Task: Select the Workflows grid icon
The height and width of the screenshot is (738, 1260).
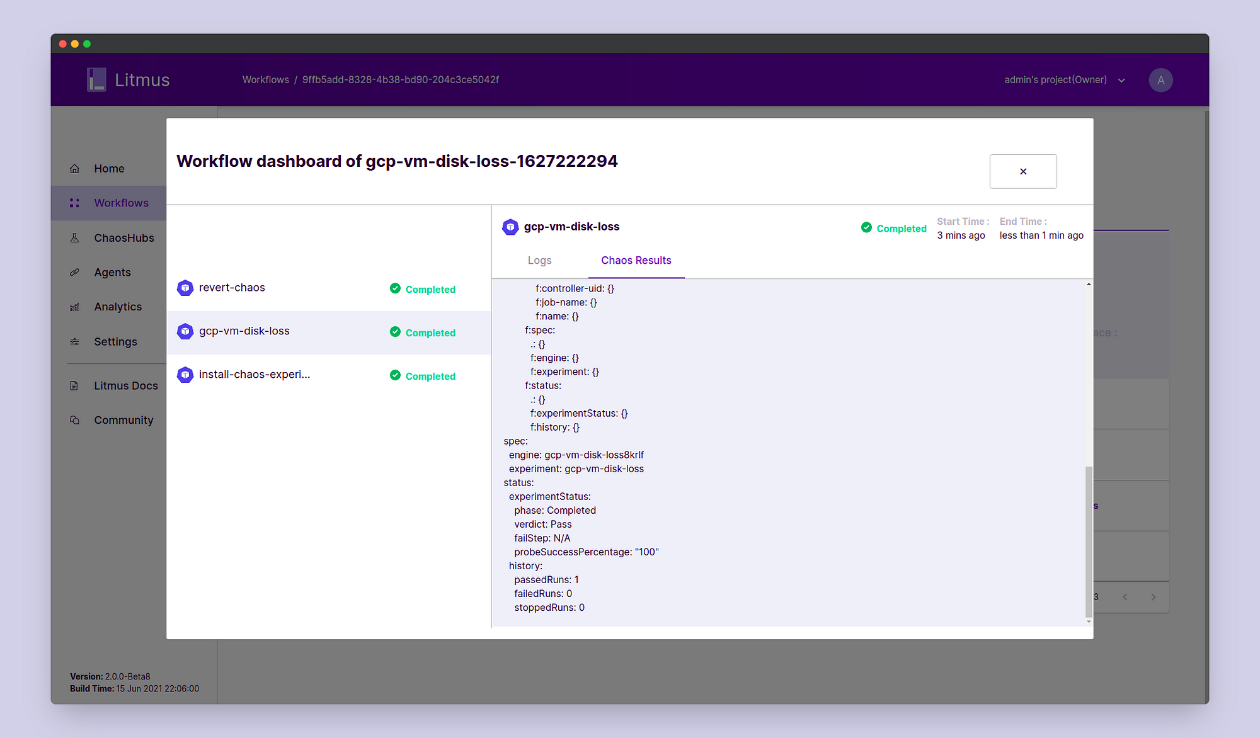Action: click(74, 203)
